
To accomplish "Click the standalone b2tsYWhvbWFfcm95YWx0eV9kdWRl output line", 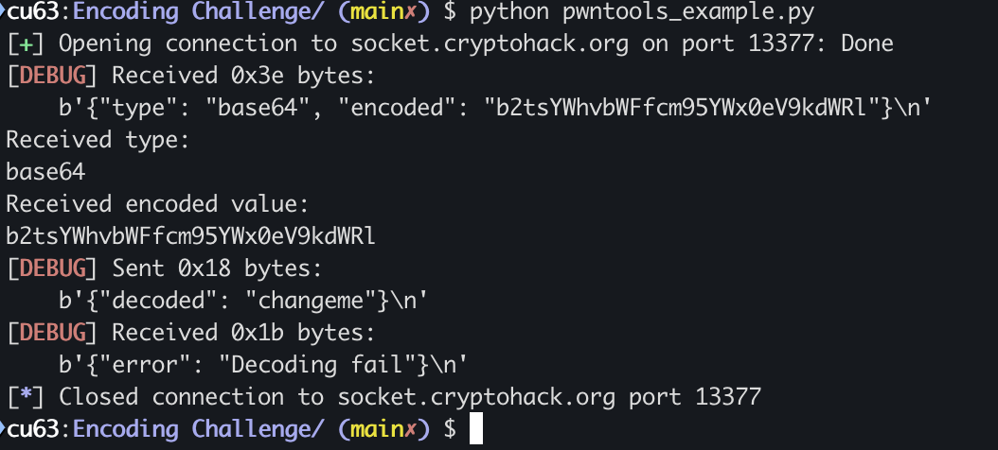I will click(x=190, y=236).
